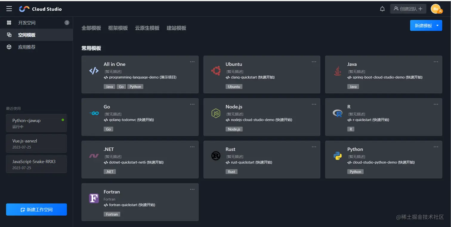Click the Go tag on All in One card

coord(121,87)
